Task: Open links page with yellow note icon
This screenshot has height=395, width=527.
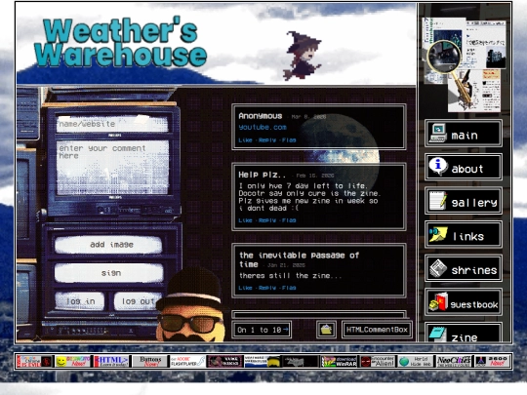Action: pyautogui.click(x=464, y=234)
